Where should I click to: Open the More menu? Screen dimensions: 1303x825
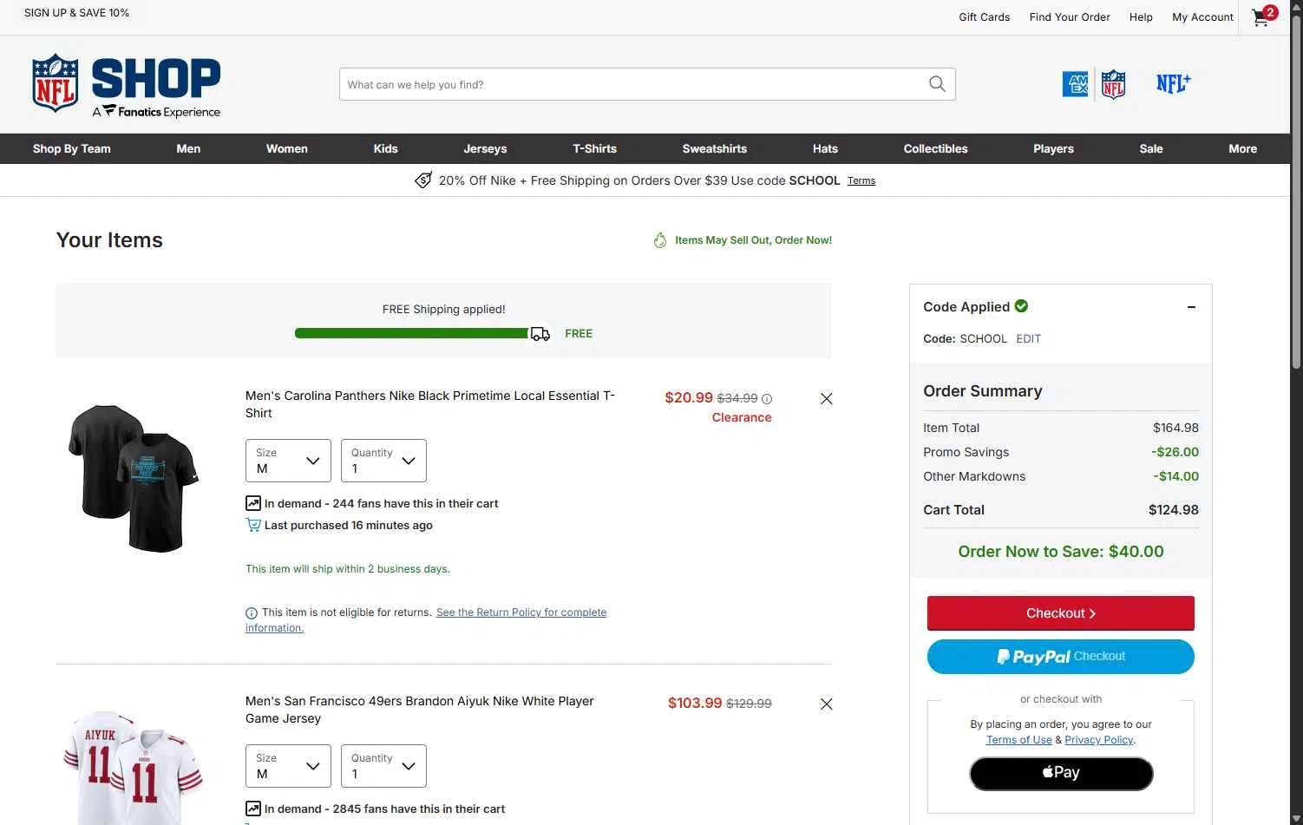coord(1242,148)
